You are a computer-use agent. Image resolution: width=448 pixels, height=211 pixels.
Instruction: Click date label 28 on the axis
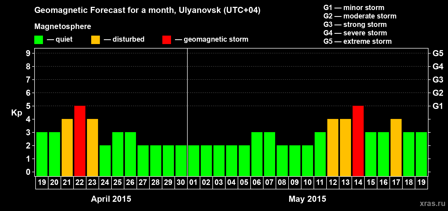click(x=155, y=183)
